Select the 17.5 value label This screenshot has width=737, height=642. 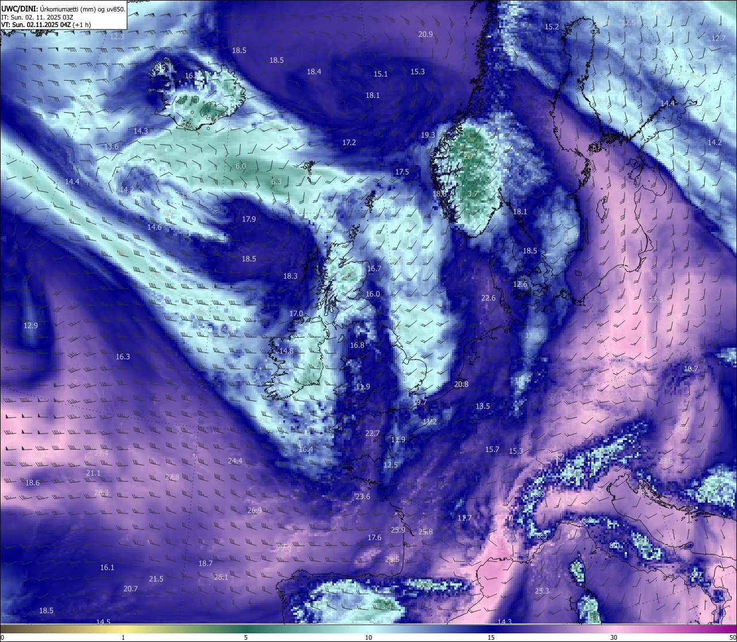click(402, 172)
